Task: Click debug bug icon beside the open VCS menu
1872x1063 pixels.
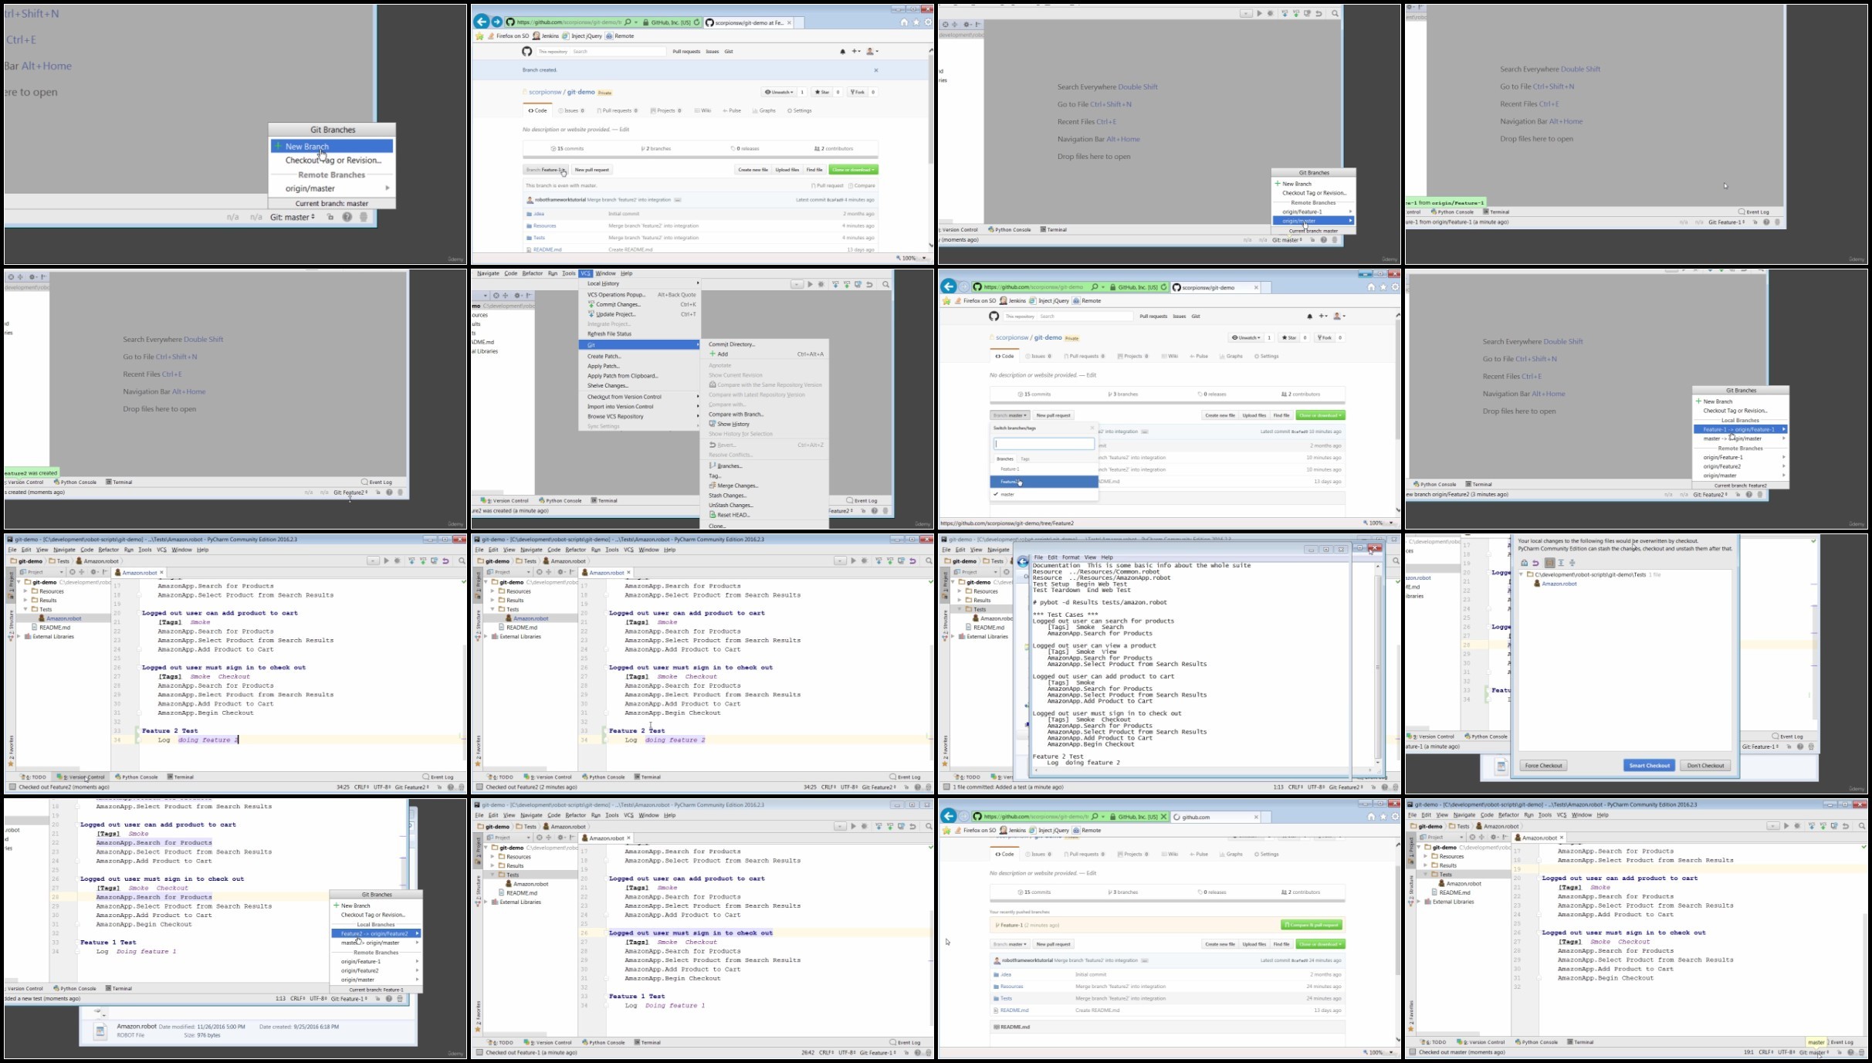Action: (821, 285)
